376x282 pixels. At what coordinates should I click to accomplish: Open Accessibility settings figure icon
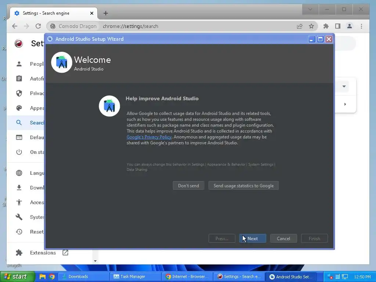19,202
